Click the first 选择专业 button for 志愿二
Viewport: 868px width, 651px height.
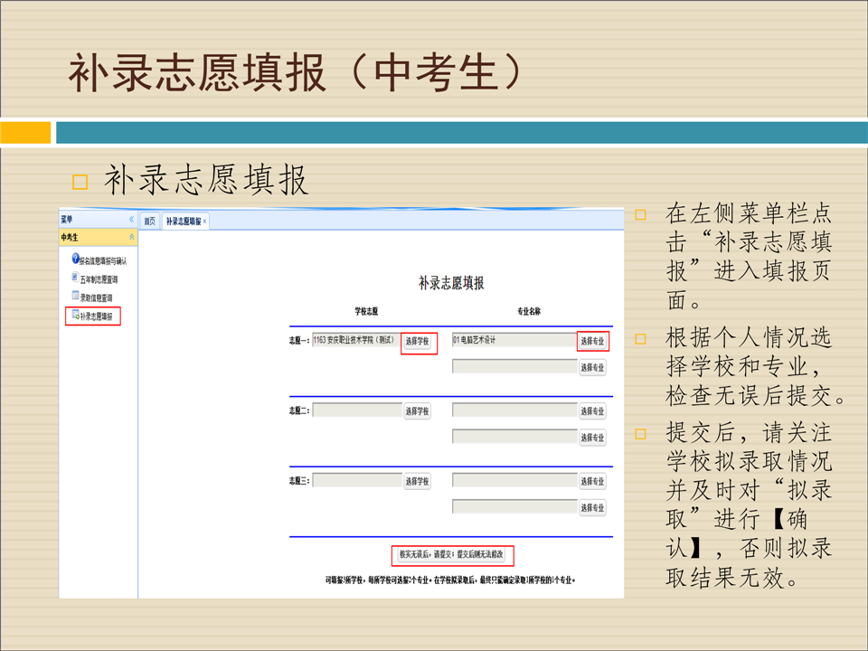coord(592,411)
